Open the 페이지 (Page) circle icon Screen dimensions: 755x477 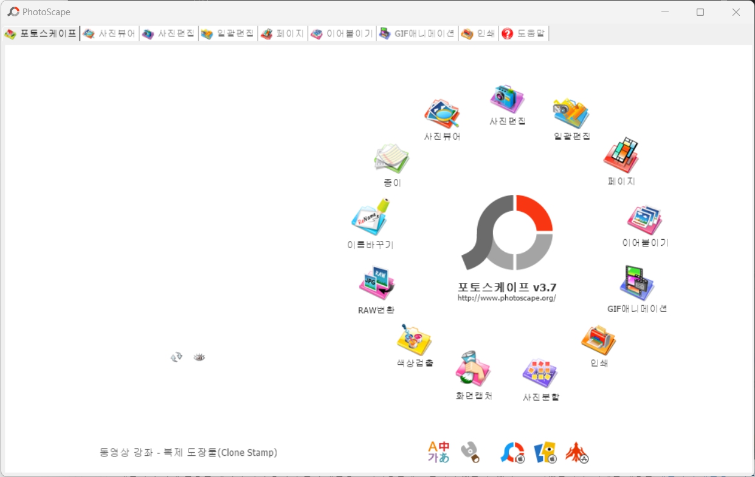click(621, 161)
